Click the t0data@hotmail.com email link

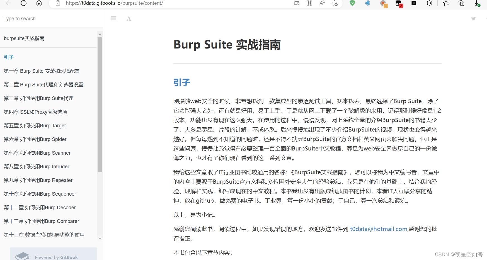pos(379,229)
